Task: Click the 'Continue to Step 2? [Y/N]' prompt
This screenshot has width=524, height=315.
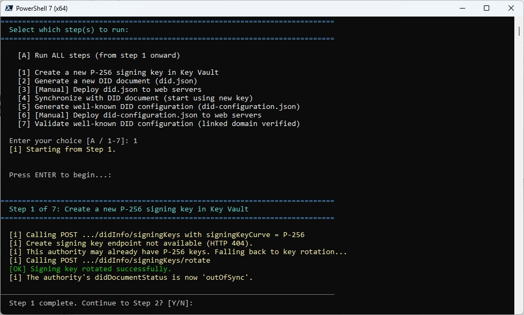Action: point(101,303)
